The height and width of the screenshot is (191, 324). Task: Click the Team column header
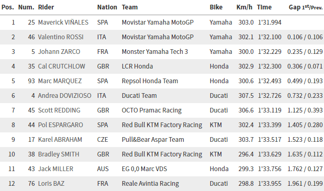click(130, 7)
